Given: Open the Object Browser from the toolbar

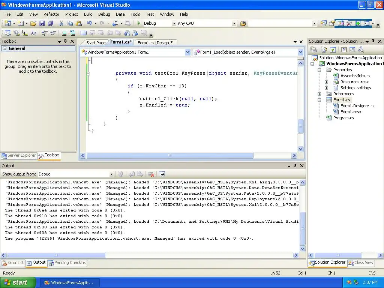Looking at the screenshot, I should (340, 23).
